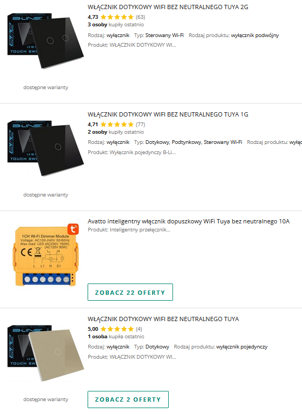Open the (77) reviews count
The height and width of the screenshot is (414, 302).
point(140,125)
